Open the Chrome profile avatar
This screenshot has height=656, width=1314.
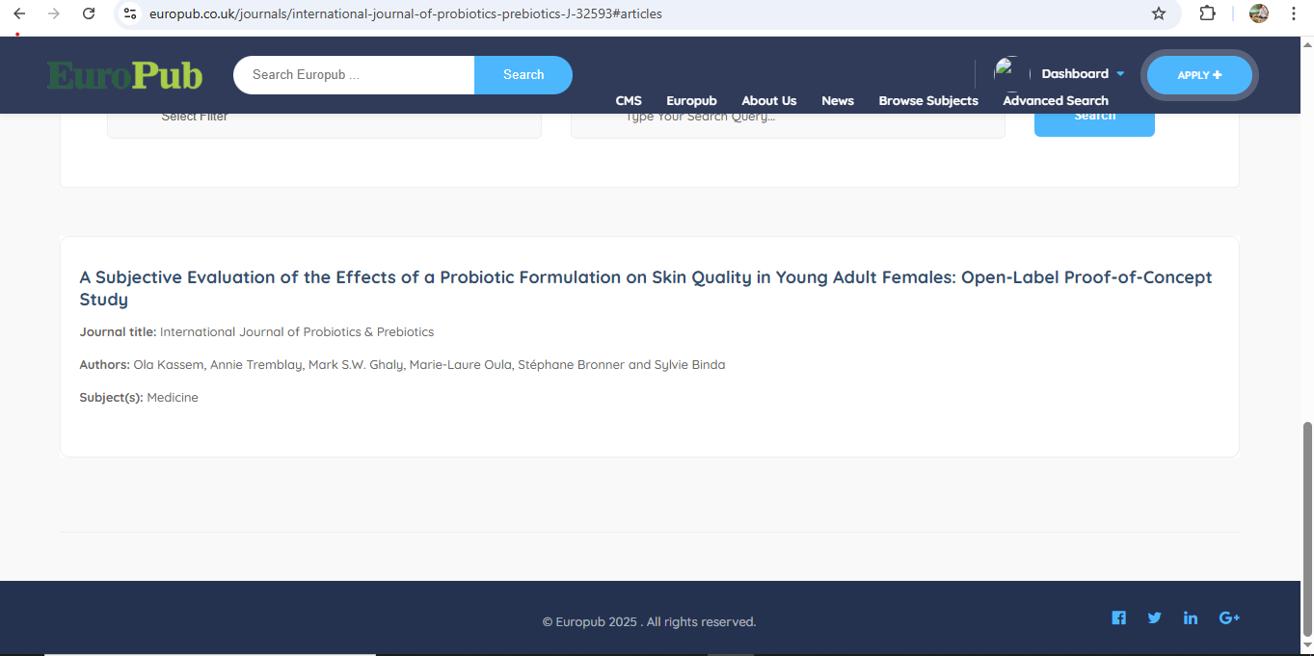(x=1258, y=13)
